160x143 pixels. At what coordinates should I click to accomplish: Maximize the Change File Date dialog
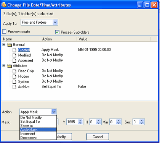[147, 5]
